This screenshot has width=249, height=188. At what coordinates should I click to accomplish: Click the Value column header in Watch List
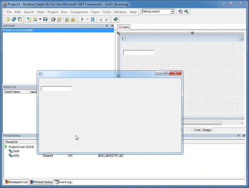coord(33,92)
